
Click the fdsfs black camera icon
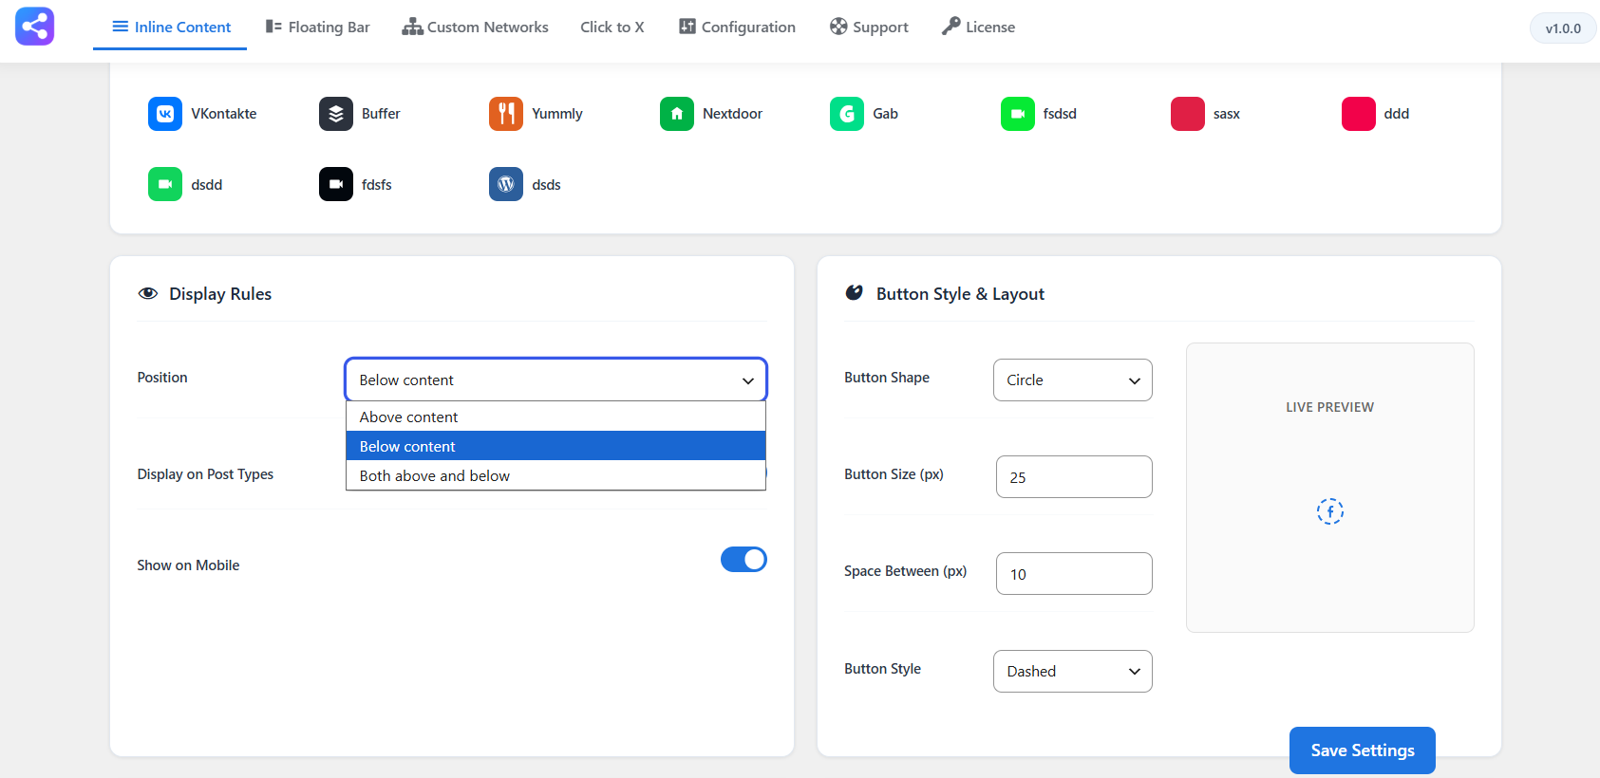[x=336, y=184]
